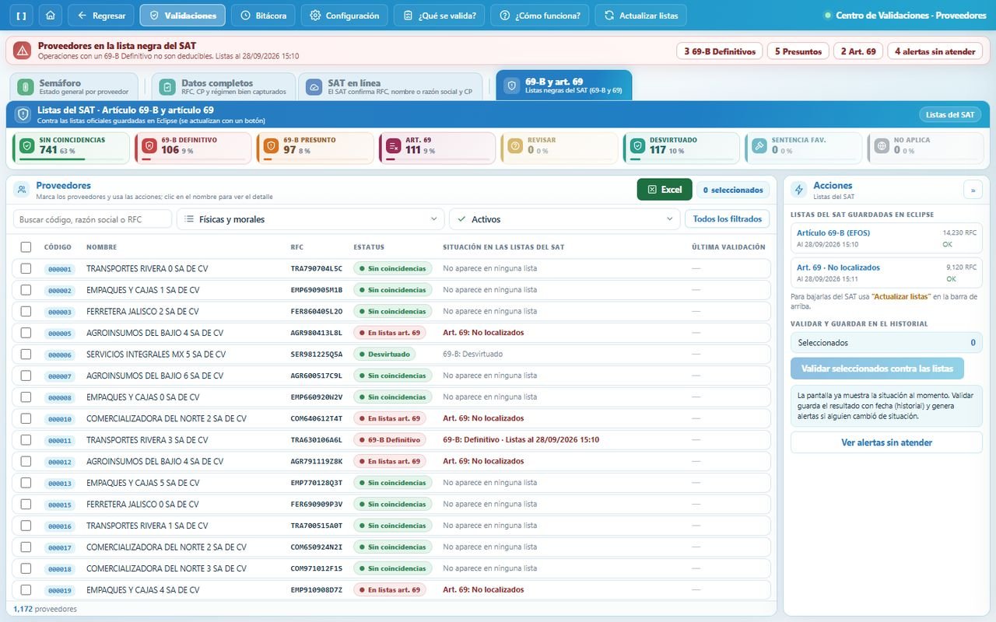Click Actualizar listas in the toolbar
Screen dimensions: 996x622
(x=641, y=16)
